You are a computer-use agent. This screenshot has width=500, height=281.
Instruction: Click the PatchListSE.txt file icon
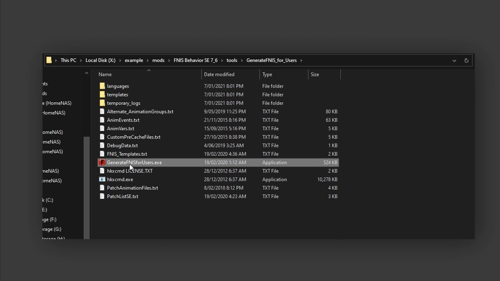(x=102, y=196)
